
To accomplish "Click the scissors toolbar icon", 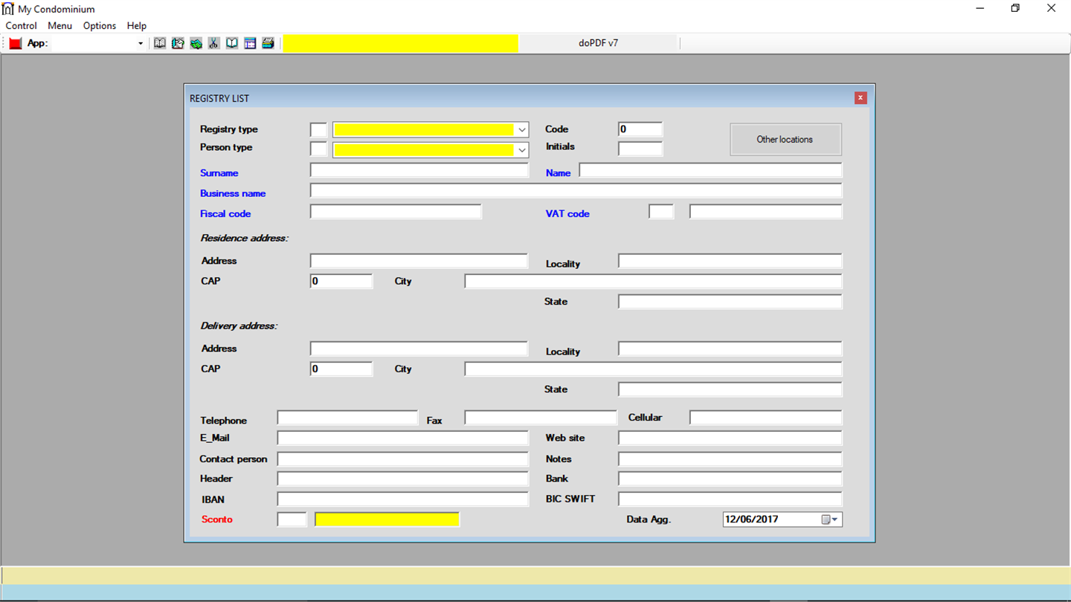I will [214, 43].
